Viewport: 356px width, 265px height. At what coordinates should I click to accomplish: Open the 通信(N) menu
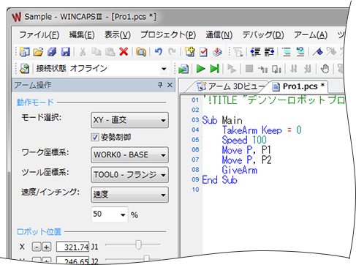[219, 35]
